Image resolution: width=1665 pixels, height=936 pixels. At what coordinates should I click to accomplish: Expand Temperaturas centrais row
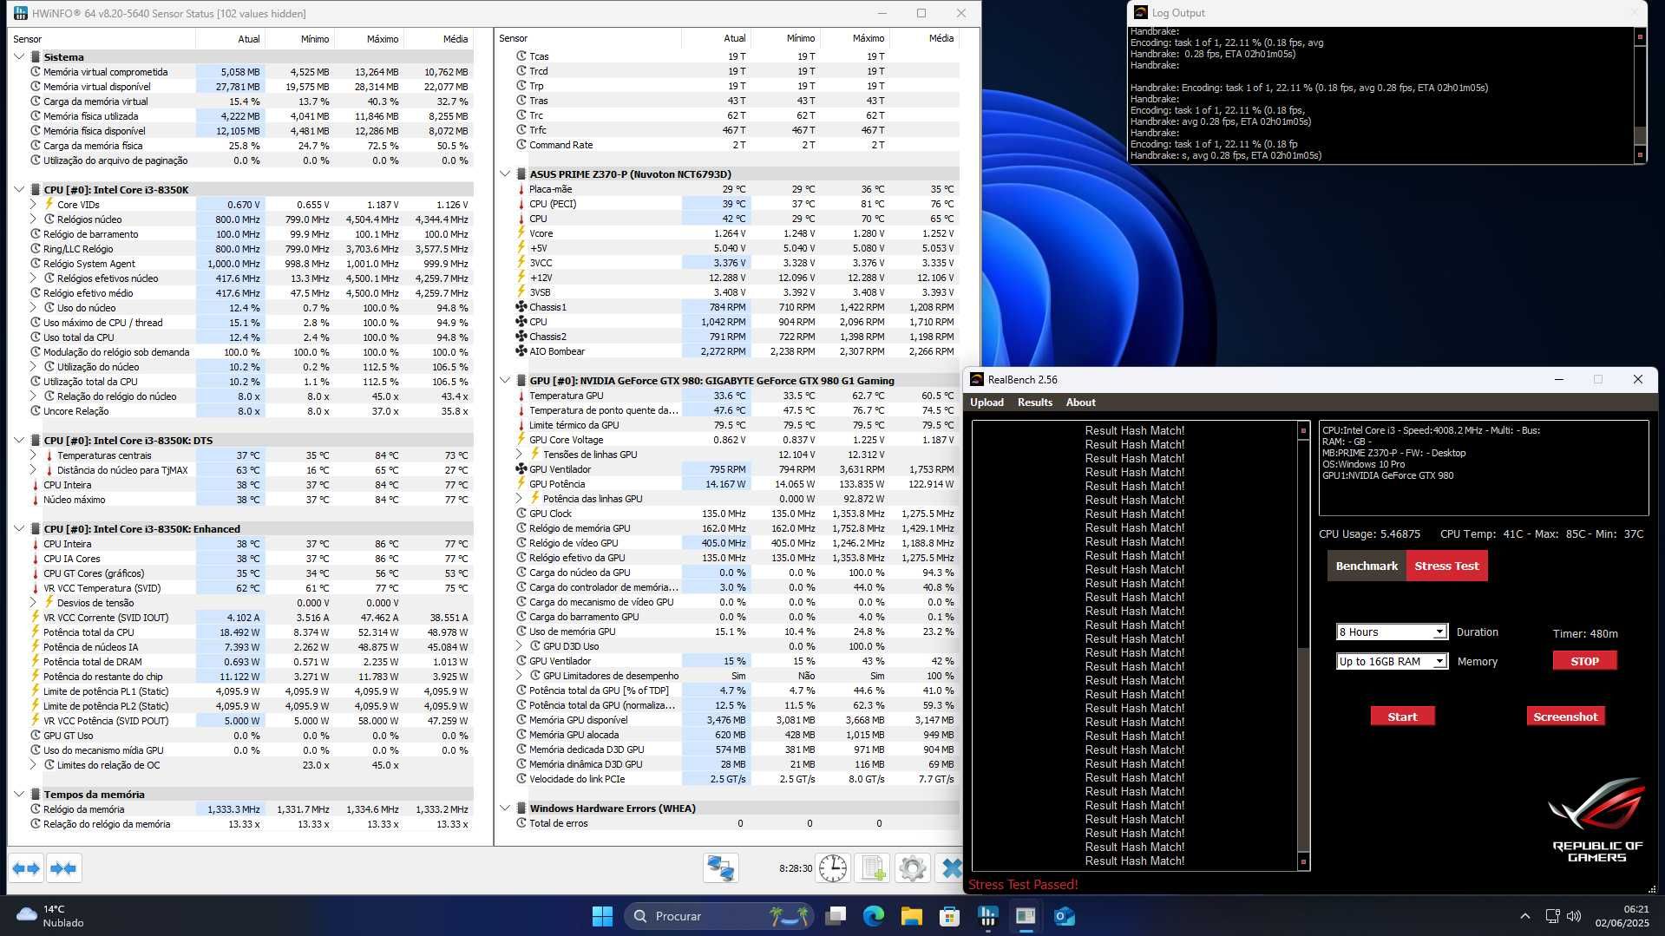(33, 455)
